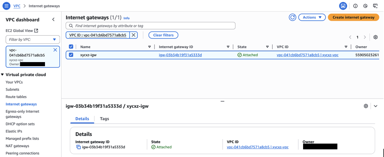
Task: Click the VPC breadcrumb link
Action: [17, 6]
